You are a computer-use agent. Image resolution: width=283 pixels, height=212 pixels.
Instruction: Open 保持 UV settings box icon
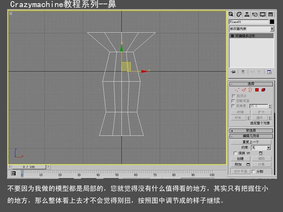[261, 153]
